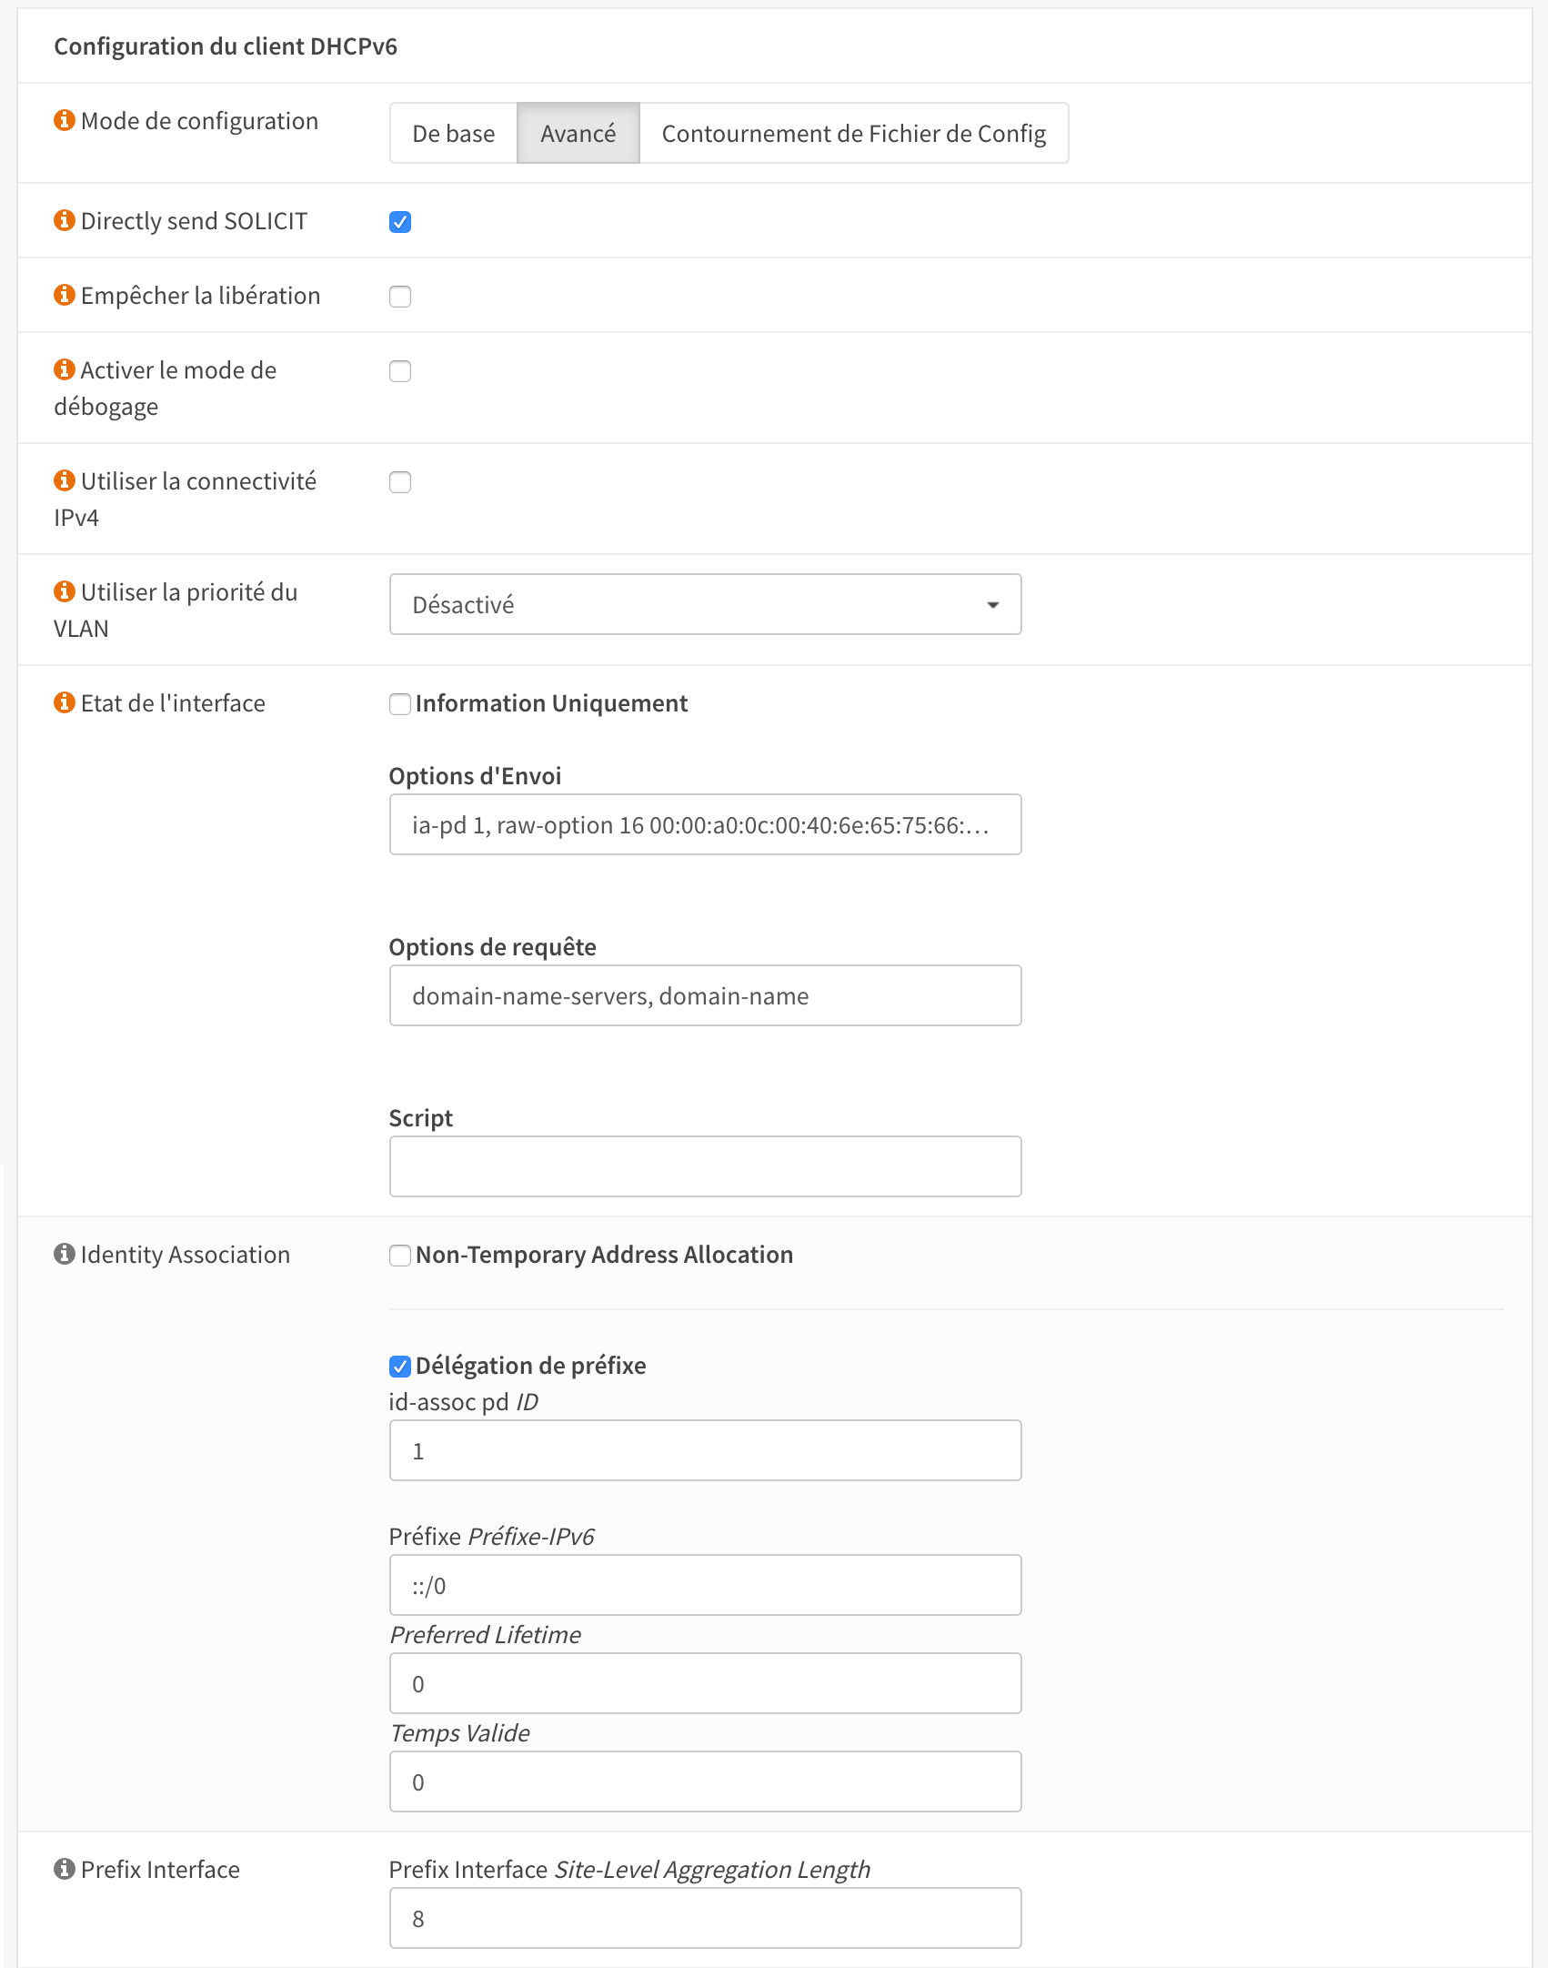Focus the empty Script text field
The image size is (1548, 1968).
[x=705, y=1166]
